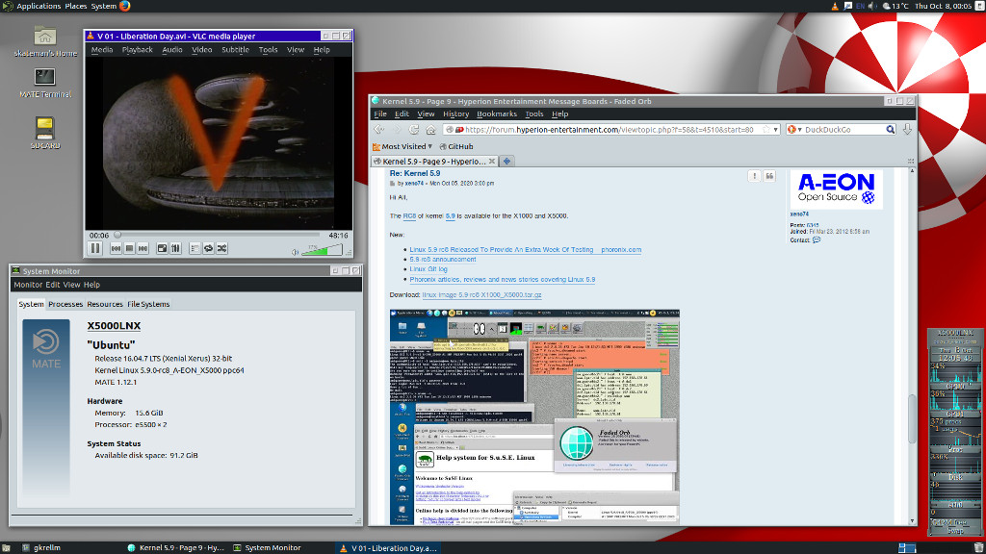Toggle VLC fullscreen video
Image resolution: width=986 pixels, height=554 pixels.
pos(162,249)
